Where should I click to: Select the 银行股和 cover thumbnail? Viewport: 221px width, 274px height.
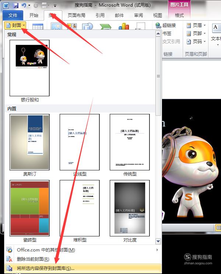tap(29, 68)
